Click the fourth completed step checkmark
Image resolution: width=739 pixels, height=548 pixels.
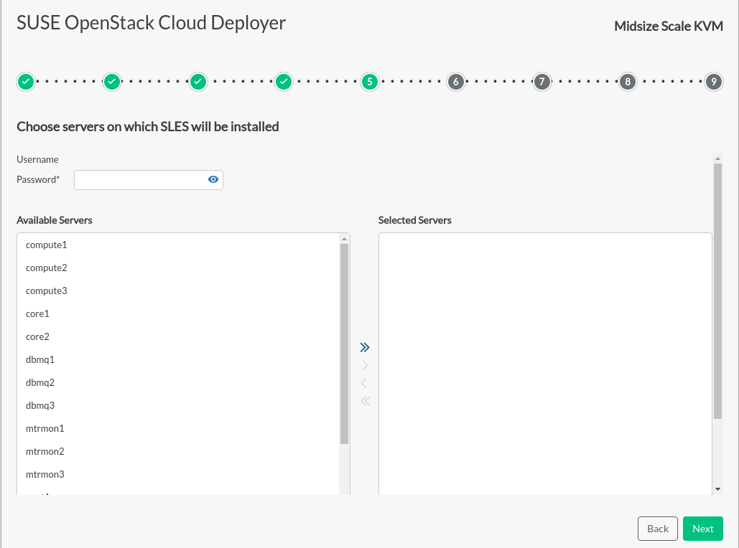tap(284, 82)
